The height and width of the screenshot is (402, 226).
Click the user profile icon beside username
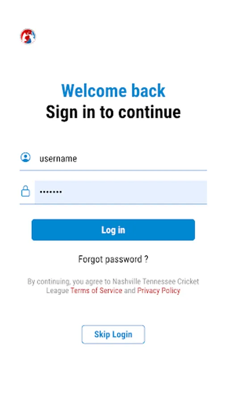pos(25,157)
